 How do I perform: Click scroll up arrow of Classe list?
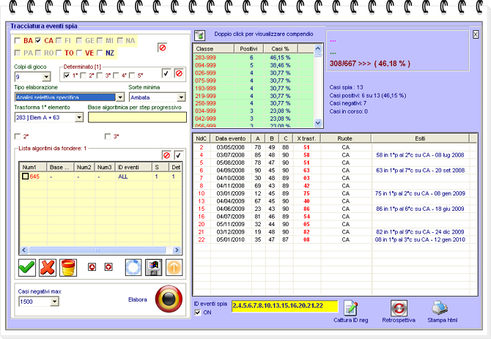point(318,48)
